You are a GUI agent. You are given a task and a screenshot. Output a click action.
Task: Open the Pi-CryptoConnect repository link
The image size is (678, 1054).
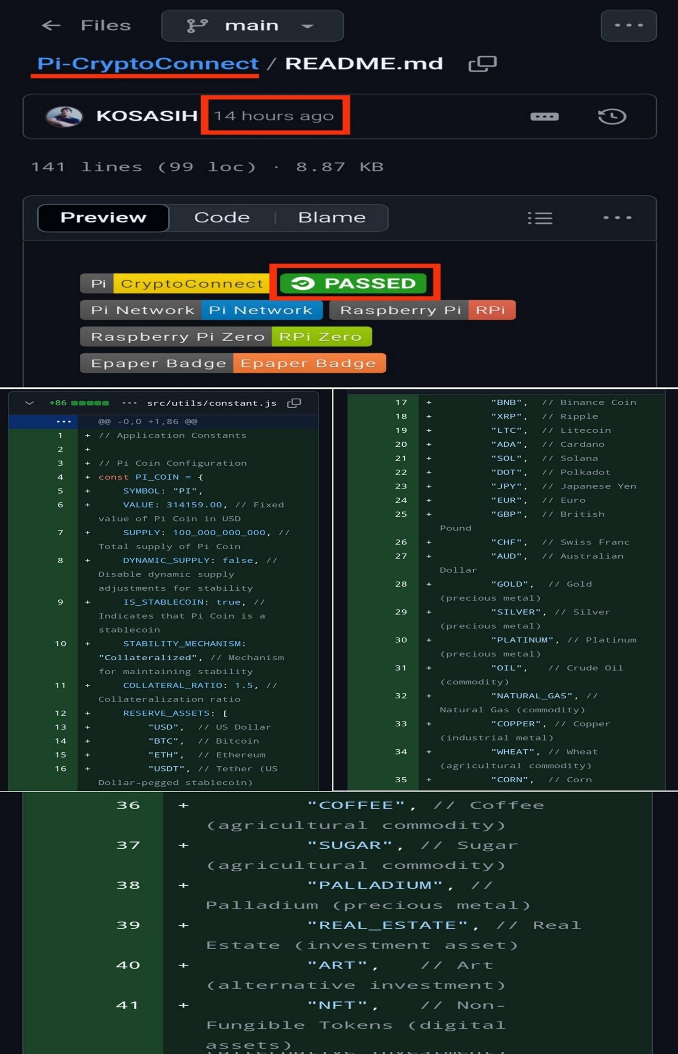148,63
